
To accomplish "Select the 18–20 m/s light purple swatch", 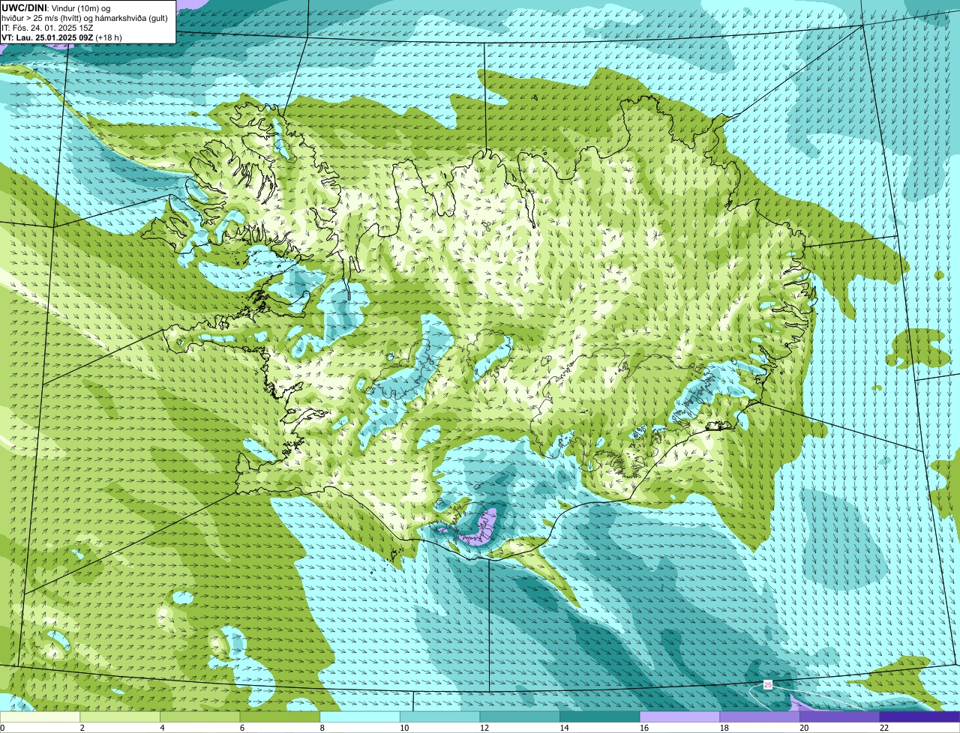I will point(760,717).
